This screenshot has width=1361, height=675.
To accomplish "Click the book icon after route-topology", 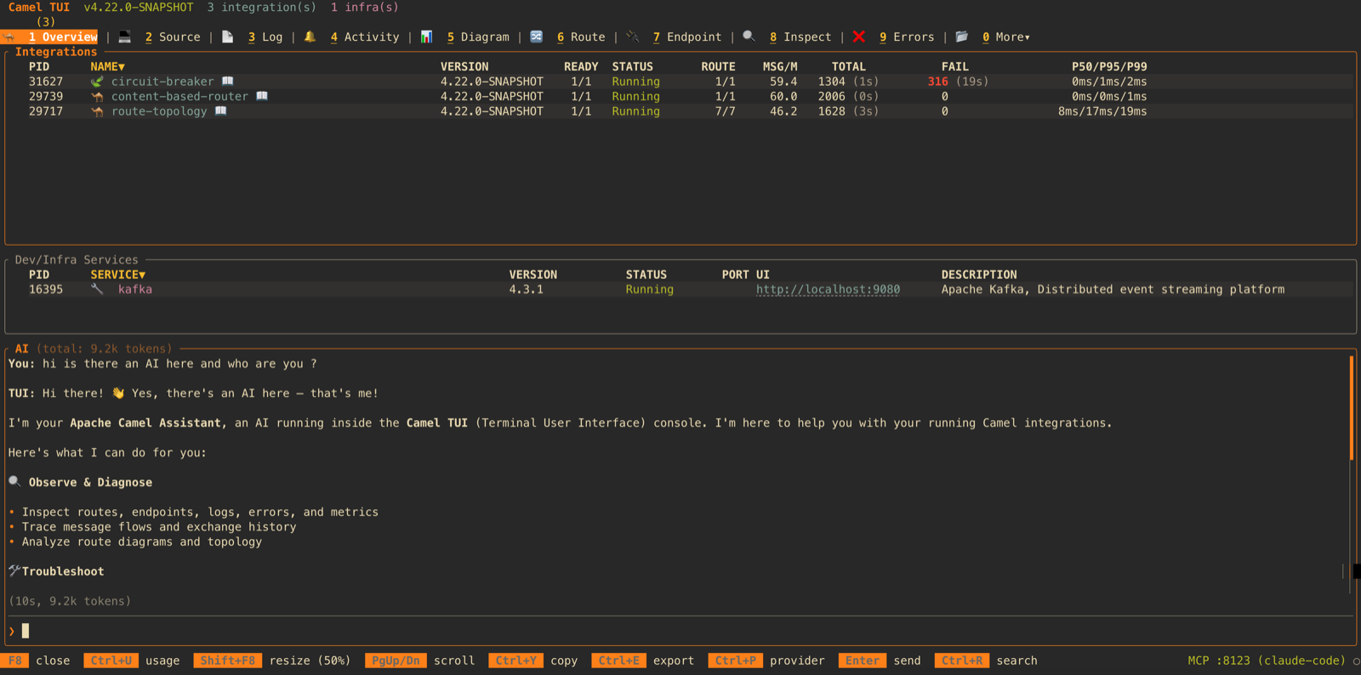I will [221, 111].
